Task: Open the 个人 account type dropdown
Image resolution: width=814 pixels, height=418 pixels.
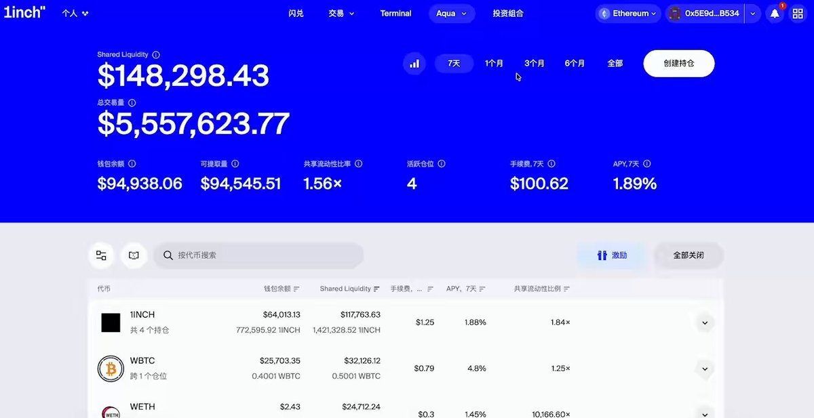Action: [x=75, y=14]
